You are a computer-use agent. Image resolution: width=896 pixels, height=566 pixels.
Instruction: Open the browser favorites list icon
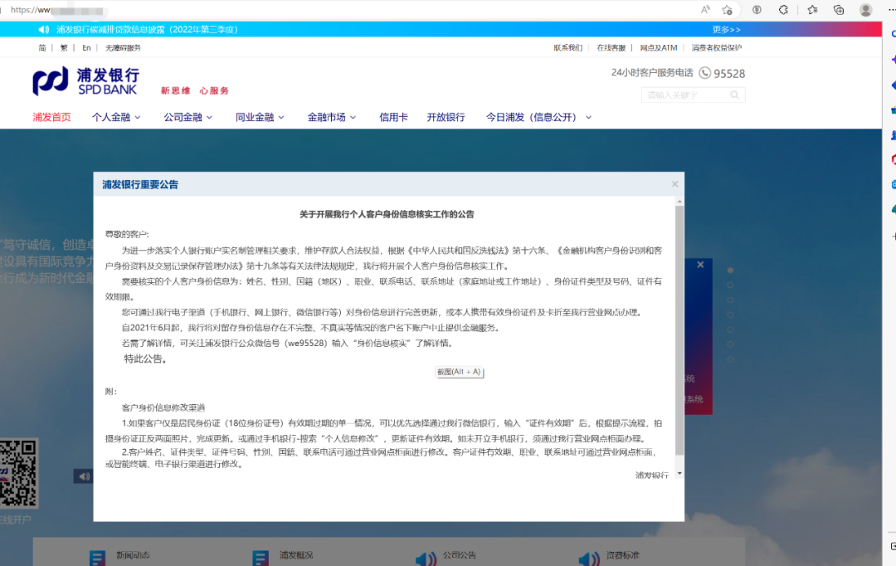pos(812,10)
